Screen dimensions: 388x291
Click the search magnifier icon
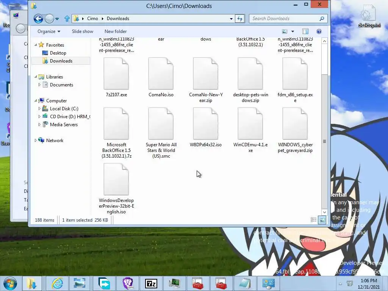coord(322,19)
